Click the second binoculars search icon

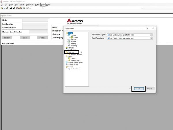(x=14, y=8)
